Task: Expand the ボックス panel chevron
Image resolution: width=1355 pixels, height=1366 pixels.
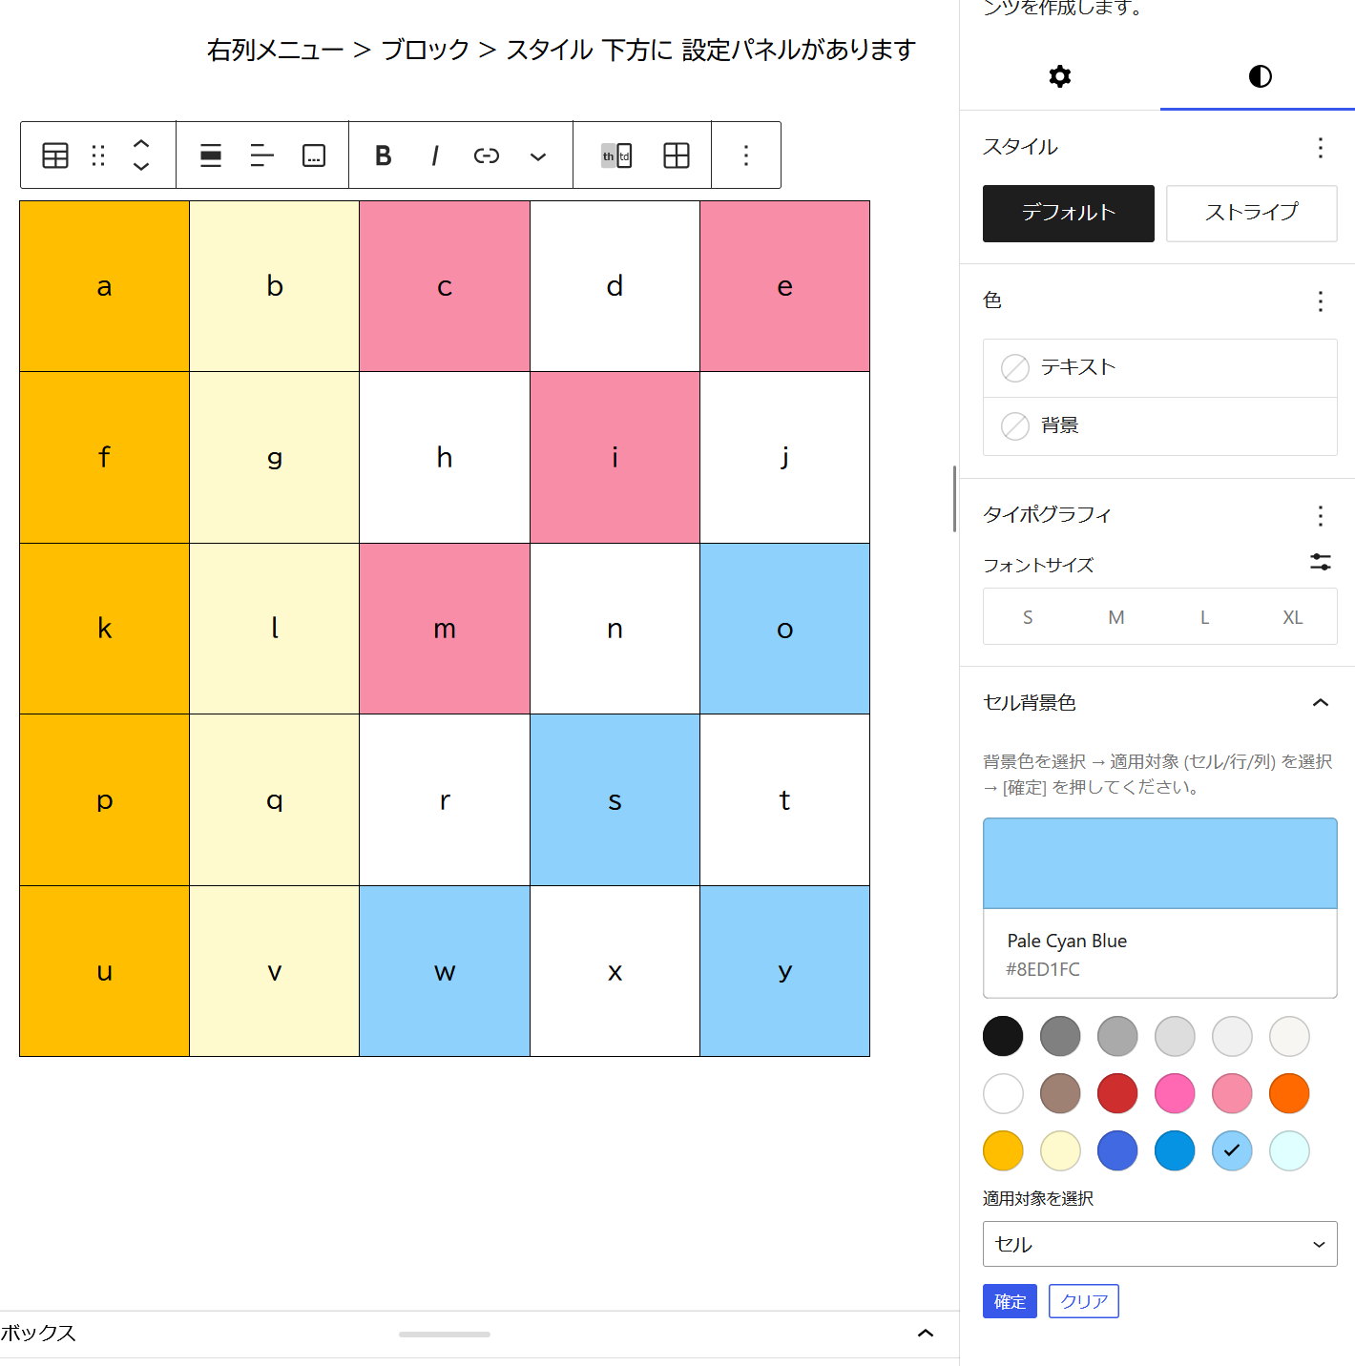Action: click(926, 1334)
